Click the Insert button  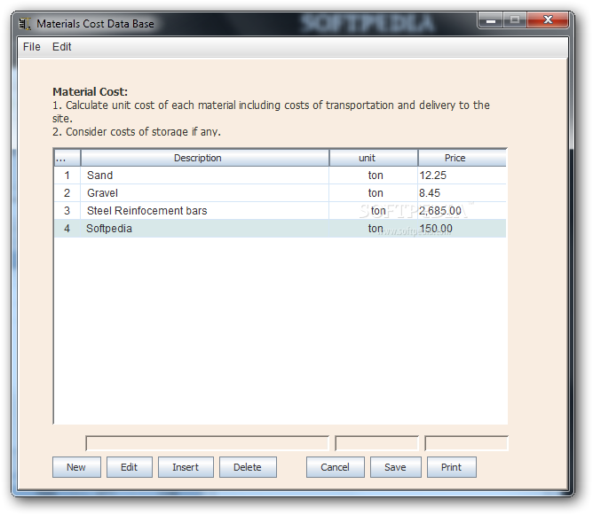pos(186,467)
